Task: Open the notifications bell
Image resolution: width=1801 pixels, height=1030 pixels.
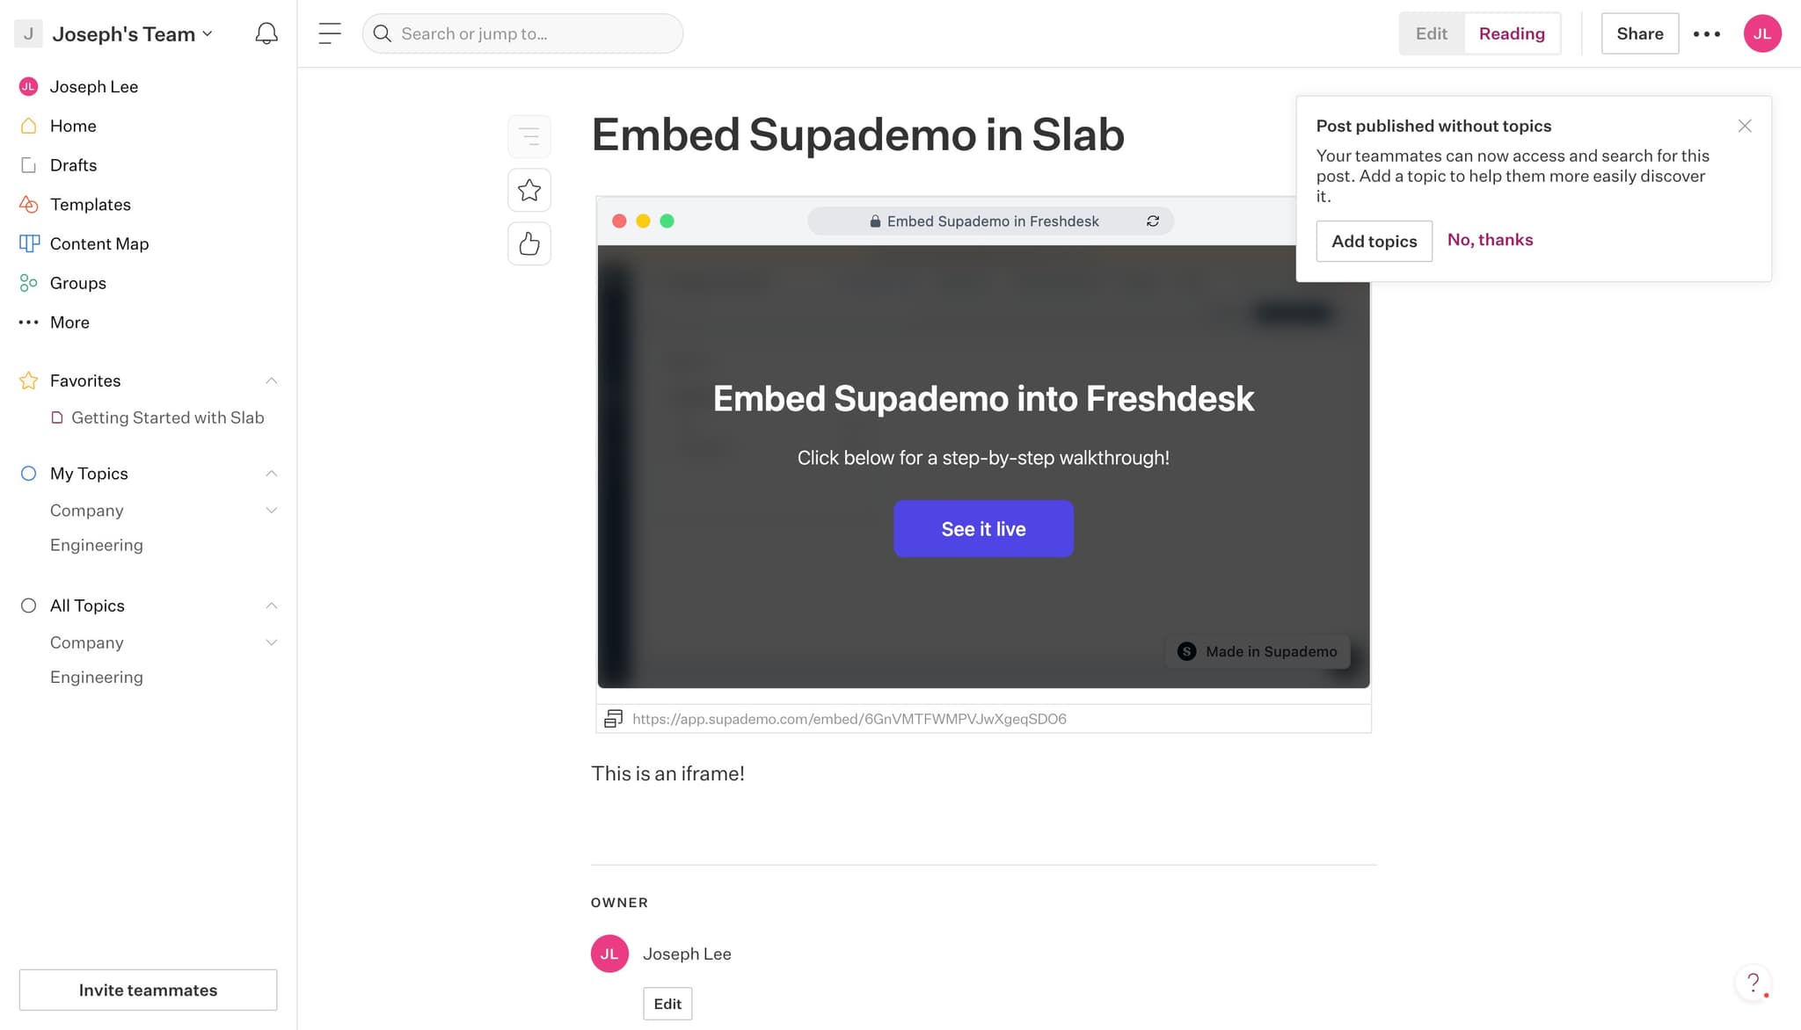Action: coord(266,33)
